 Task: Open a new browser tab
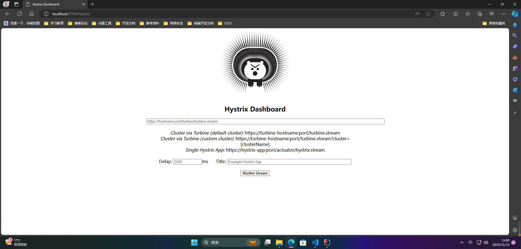93,4
